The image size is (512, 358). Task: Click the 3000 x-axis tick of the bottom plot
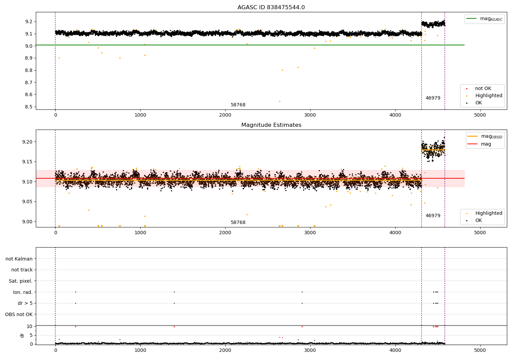[x=310, y=350]
